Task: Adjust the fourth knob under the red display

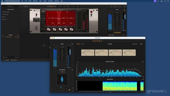Action: coord(66,29)
